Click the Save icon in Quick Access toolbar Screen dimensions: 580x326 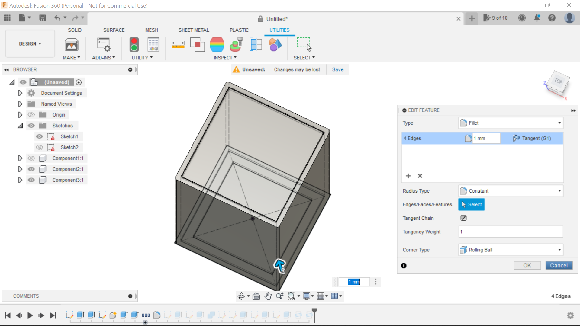pos(42,18)
